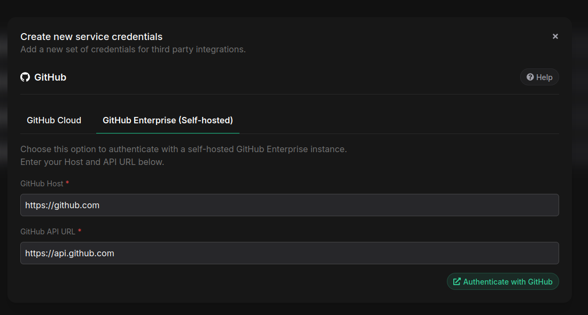588x315 pixels.
Task: Click the GitHub section heading text
Action: pos(50,77)
